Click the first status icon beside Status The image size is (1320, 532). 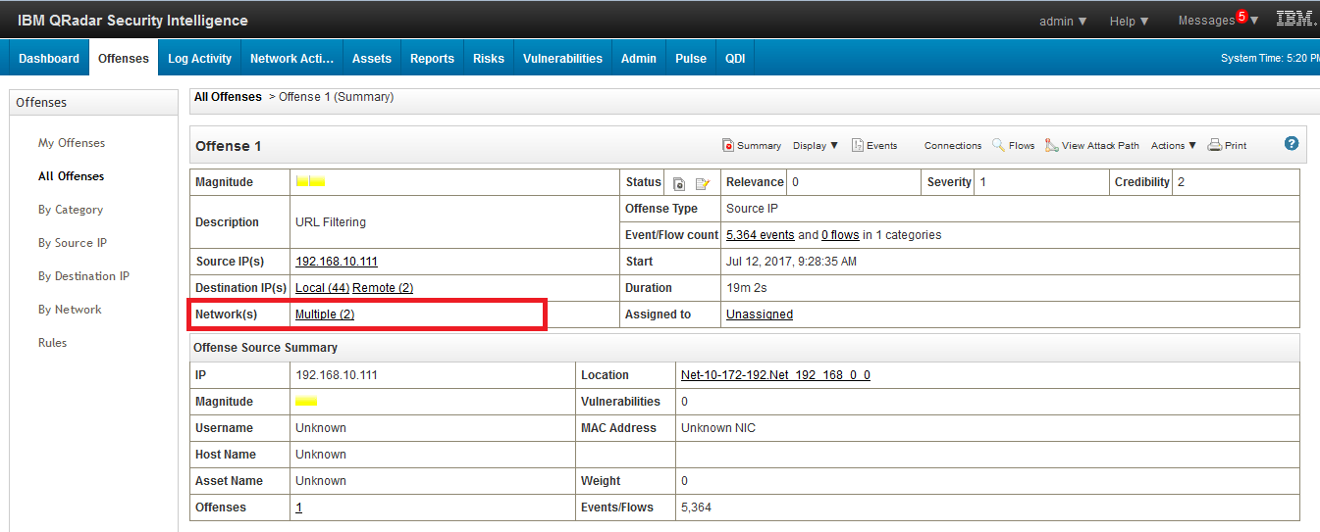point(679,183)
